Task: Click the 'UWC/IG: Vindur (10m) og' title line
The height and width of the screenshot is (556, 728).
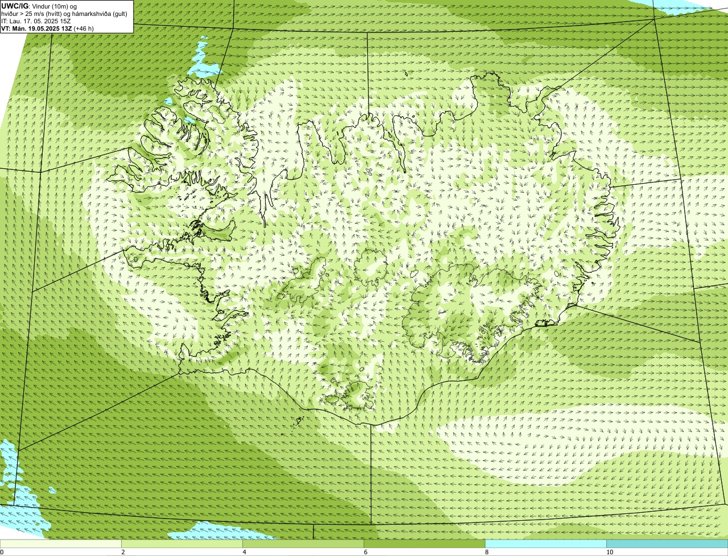Action: point(39,6)
